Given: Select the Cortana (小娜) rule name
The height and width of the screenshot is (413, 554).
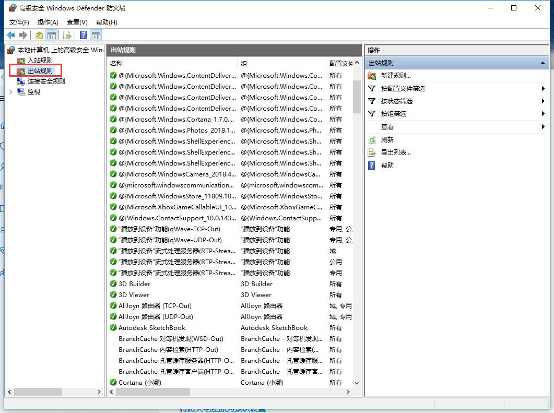Looking at the screenshot, I should (140, 382).
